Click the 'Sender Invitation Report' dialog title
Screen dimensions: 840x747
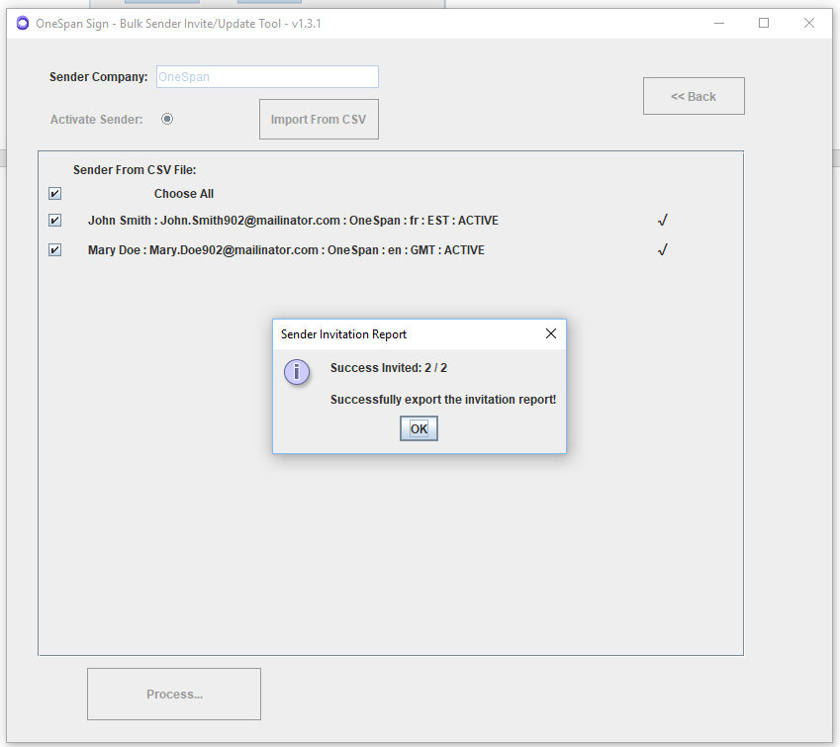(x=343, y=334)
